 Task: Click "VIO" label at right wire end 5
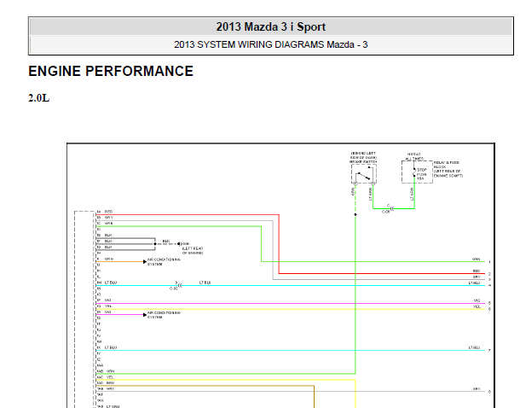coord(477,300)
